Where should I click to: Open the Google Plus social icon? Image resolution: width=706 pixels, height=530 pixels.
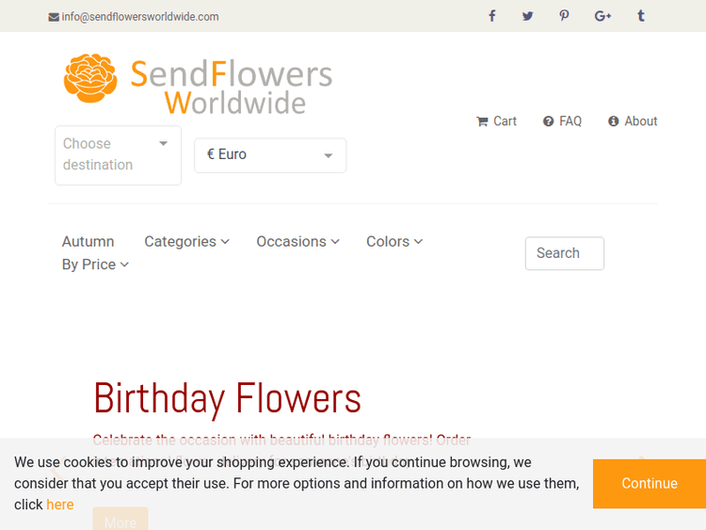(x=602, y=17)
